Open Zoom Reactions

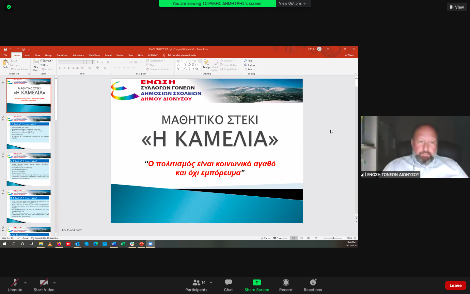click(x=313, y=285)
